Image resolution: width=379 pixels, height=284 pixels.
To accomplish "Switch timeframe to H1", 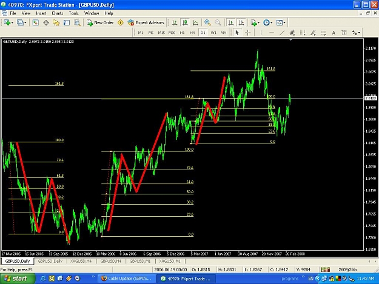I will [182, 33].
